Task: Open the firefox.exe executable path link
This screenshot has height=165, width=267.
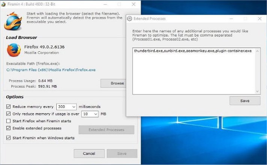Action: [x=51, y=70]
